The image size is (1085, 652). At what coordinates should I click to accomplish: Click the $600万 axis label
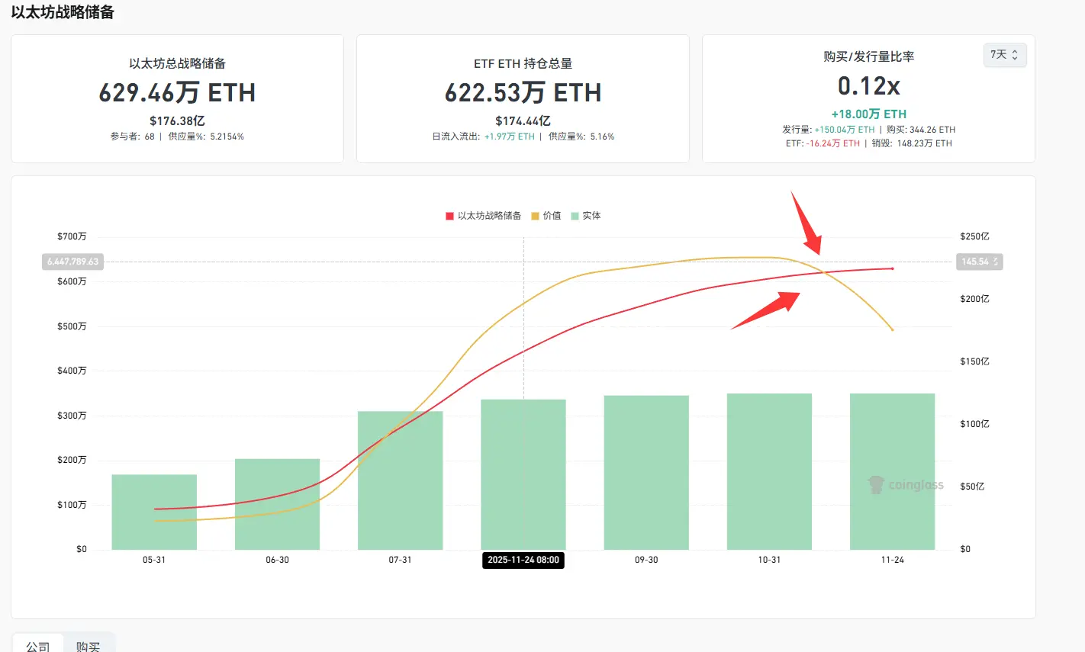72,281
